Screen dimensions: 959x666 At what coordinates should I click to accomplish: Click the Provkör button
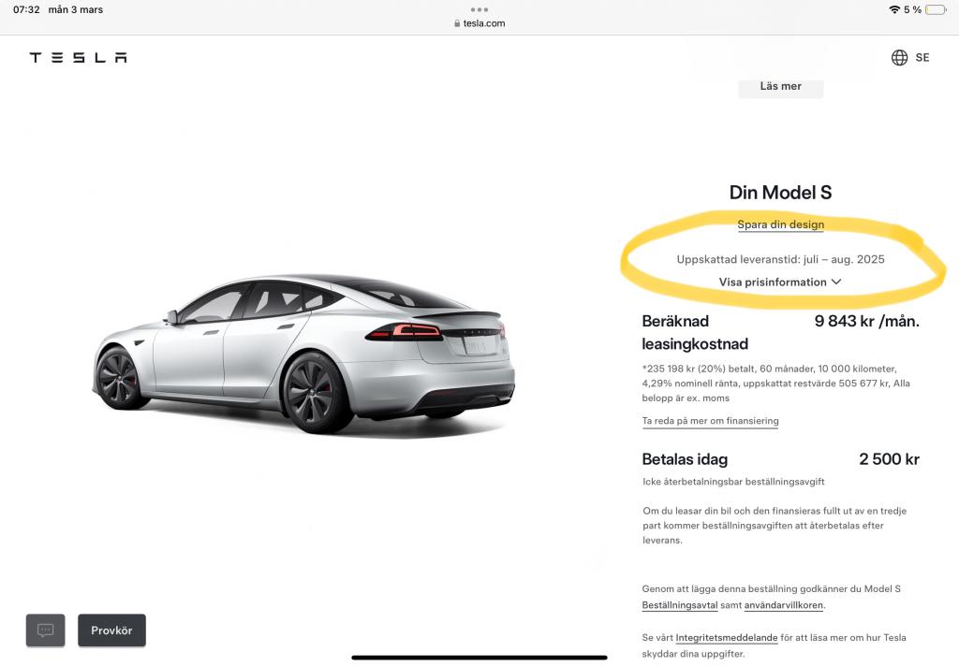point(112,630)
